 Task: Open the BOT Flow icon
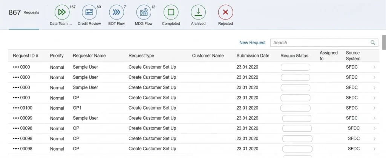(116, 12)
